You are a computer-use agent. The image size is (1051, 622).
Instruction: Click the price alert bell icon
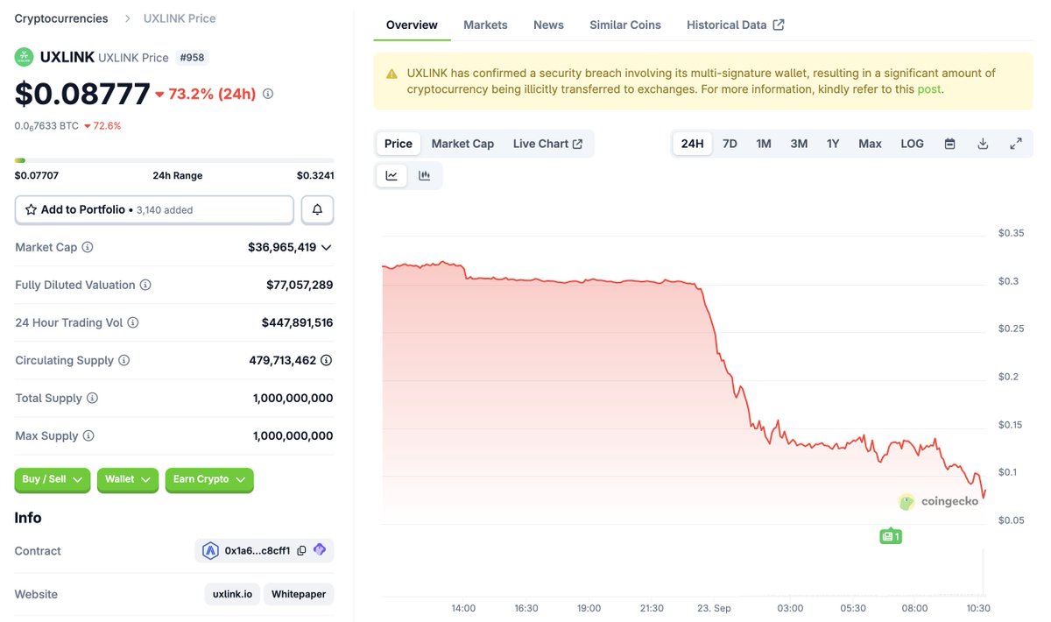coord(317,210)
